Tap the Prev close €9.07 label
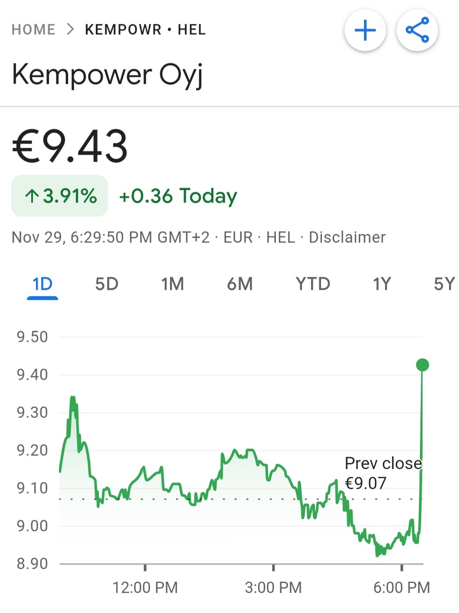 click(x=383, y=473)
